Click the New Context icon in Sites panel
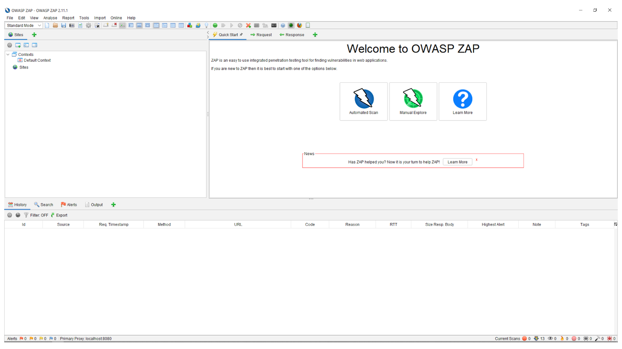 pyautogui.click(x=18, y=45)
